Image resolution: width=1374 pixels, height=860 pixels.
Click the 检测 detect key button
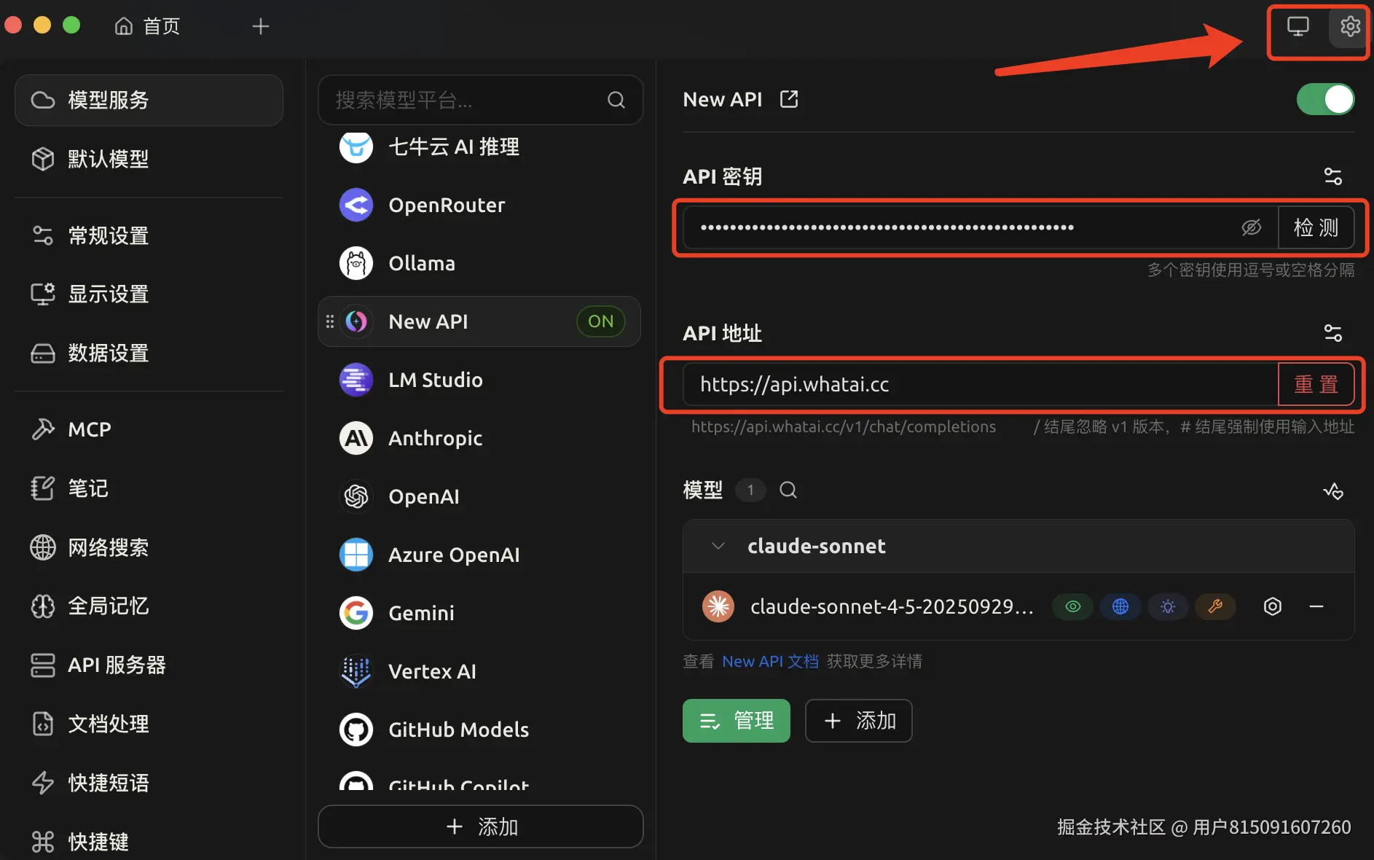pos(1316,227)
